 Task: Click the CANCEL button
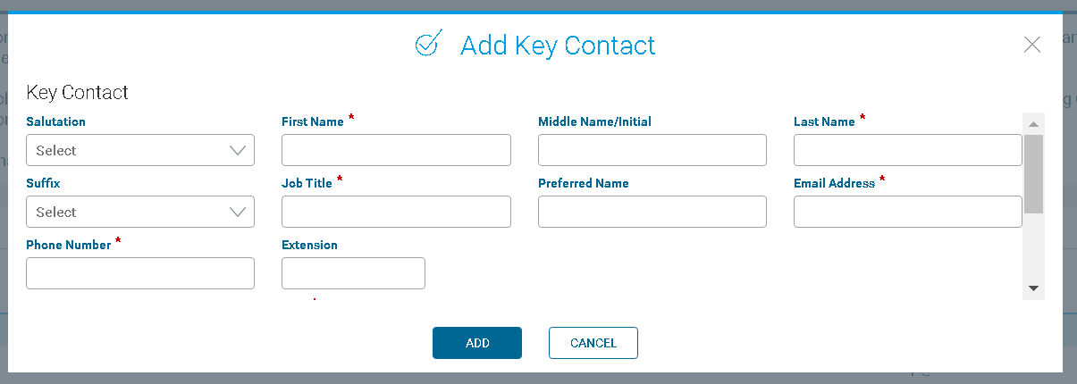coord(593,343)
